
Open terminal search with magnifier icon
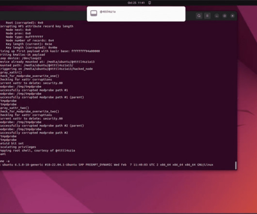click(199, 16)
